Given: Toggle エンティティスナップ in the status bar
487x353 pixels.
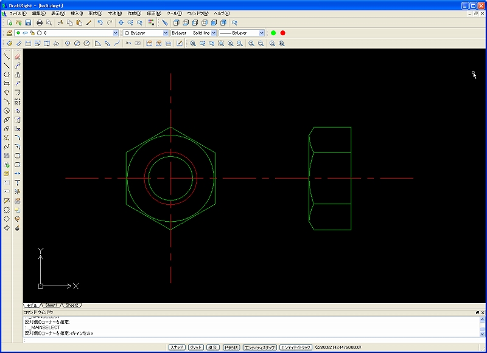Looking at the screenshot, I should 260,348.
